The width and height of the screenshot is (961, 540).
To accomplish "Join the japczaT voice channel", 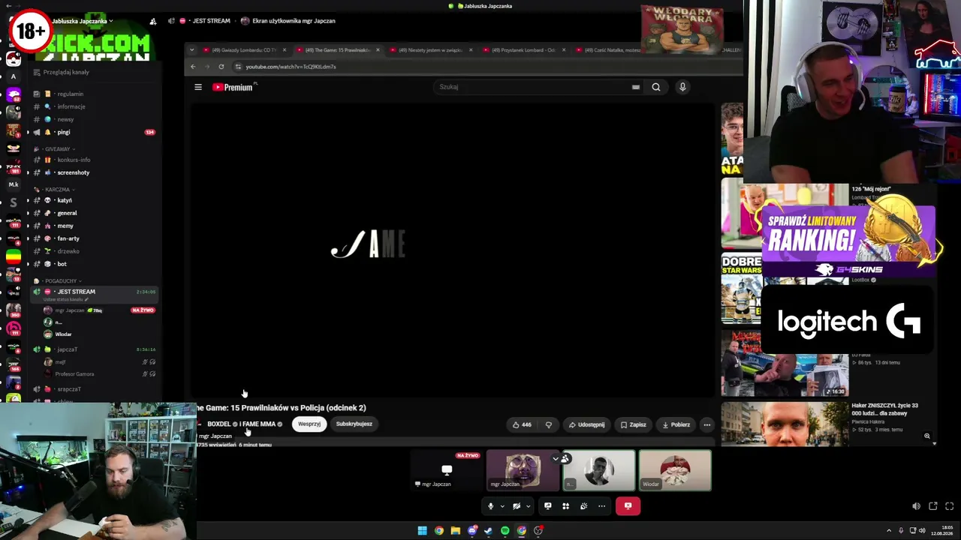I will pyautogui.click(x=67, y=349).
